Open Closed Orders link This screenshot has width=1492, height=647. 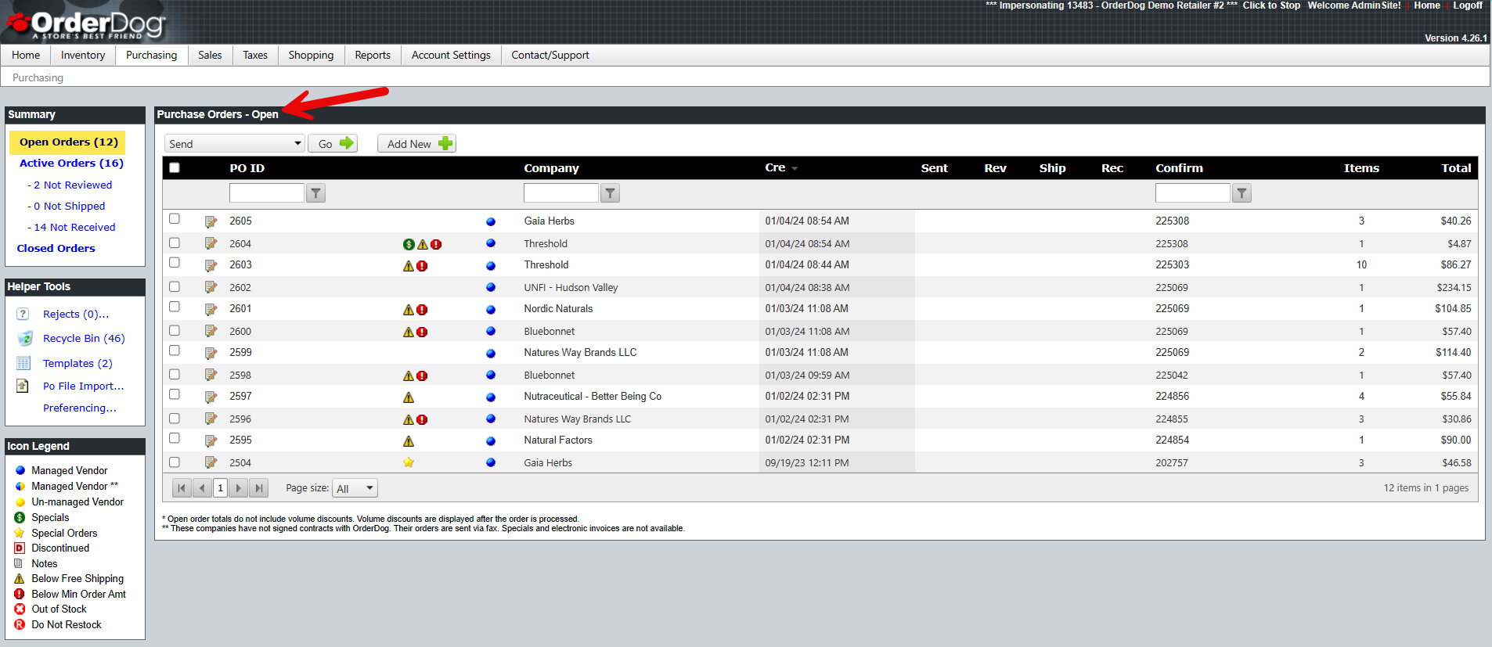point(56,249)
